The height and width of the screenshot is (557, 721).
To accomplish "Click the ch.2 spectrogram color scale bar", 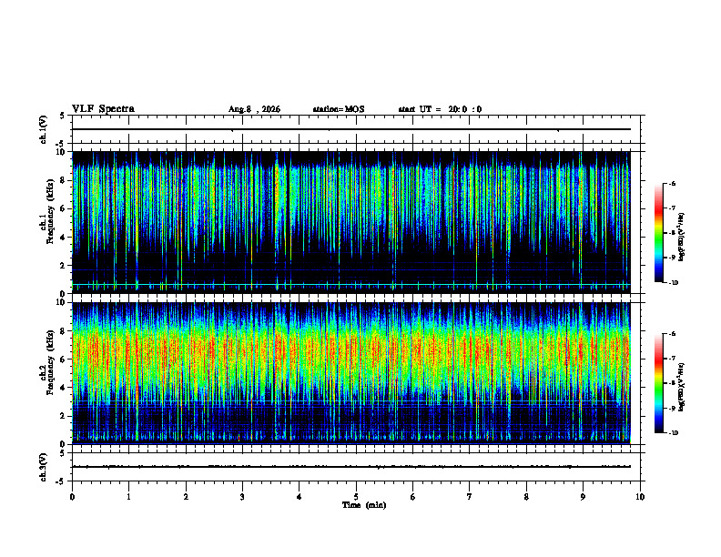I will pos(659,383).
